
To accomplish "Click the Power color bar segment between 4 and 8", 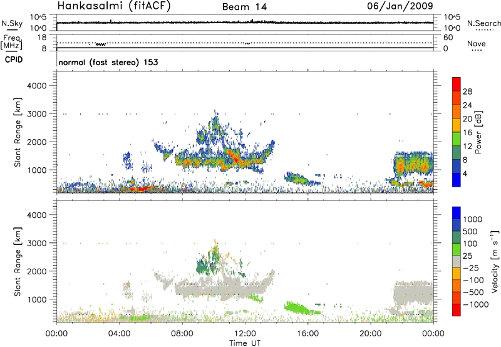I will point(457,167).
